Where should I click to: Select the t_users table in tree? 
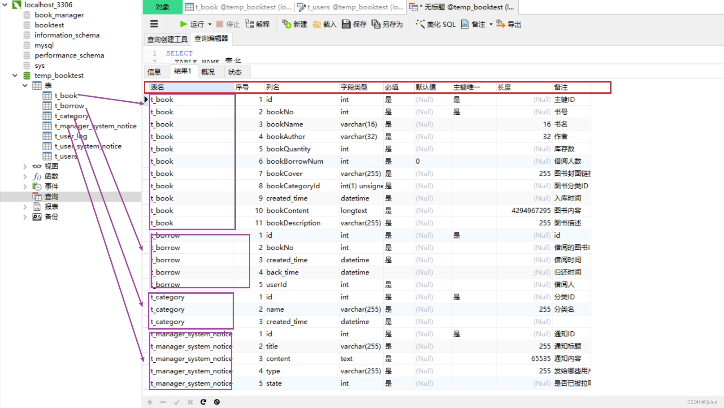[65, 156]
